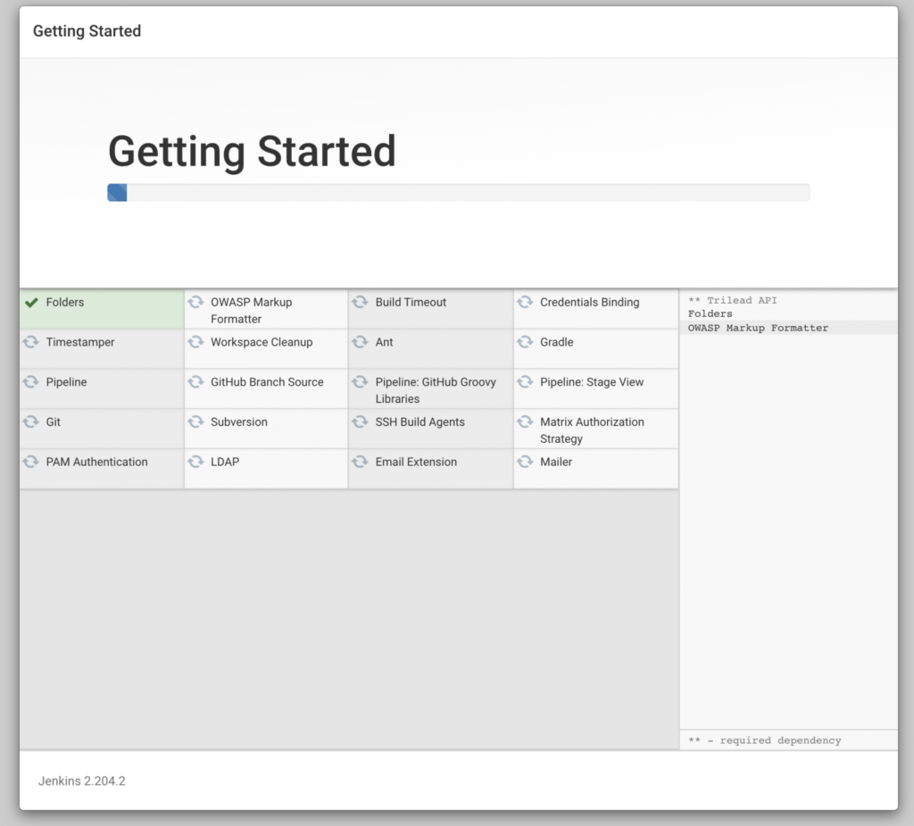Click the Subversion plugin label
The width and height of the screenshot is (914, 826).
239,421
